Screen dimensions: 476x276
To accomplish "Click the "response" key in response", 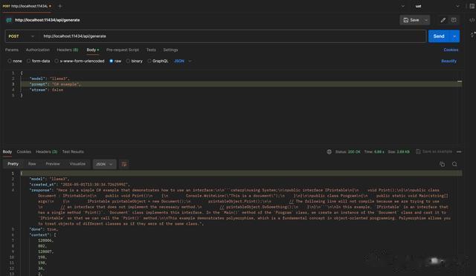I will click(42, 190).
